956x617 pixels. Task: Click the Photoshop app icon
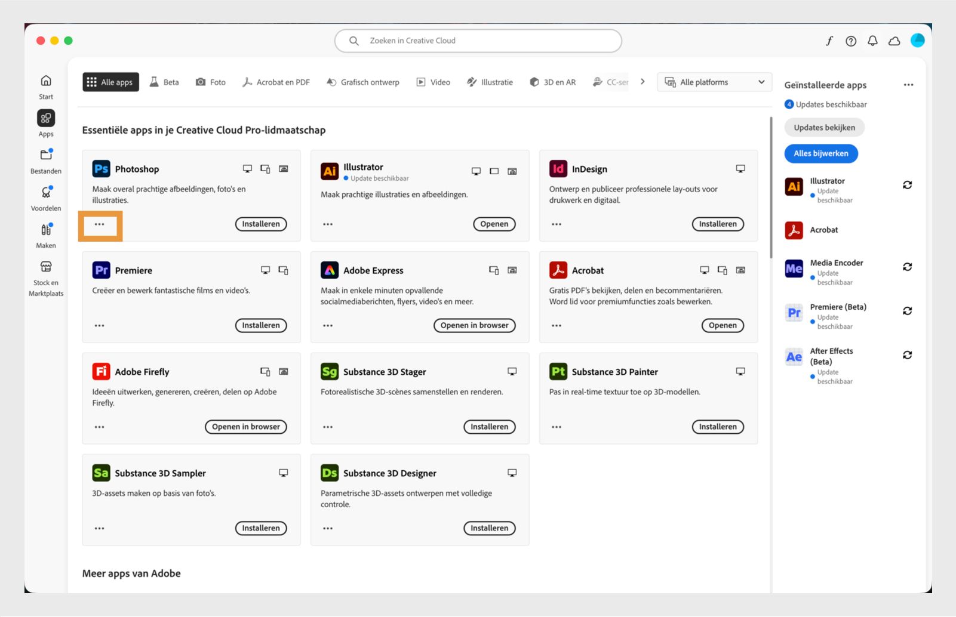click(102, 169)
